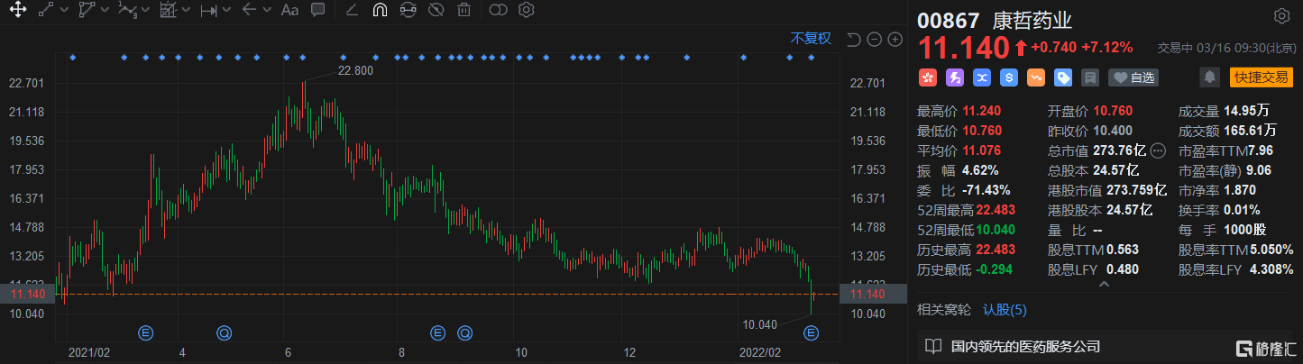Open the 不复权 adjustment selector
1303x364 pixels.
pyautogui.click(x=811, y=38)
